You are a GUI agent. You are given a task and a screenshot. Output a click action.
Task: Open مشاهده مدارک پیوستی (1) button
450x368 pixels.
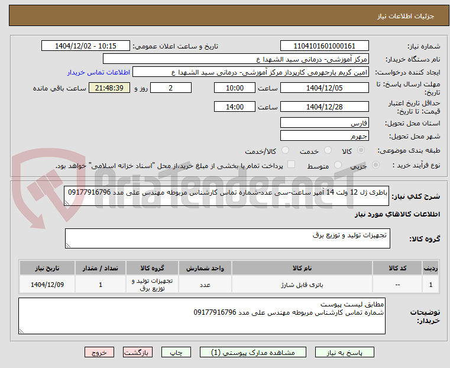253,352
